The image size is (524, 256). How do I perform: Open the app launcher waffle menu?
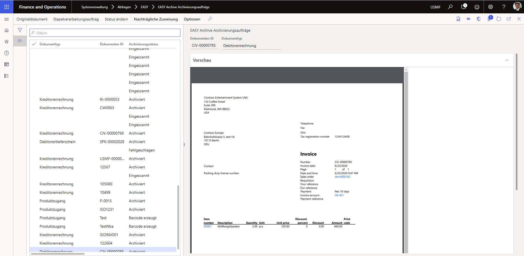tap(7, 7)
